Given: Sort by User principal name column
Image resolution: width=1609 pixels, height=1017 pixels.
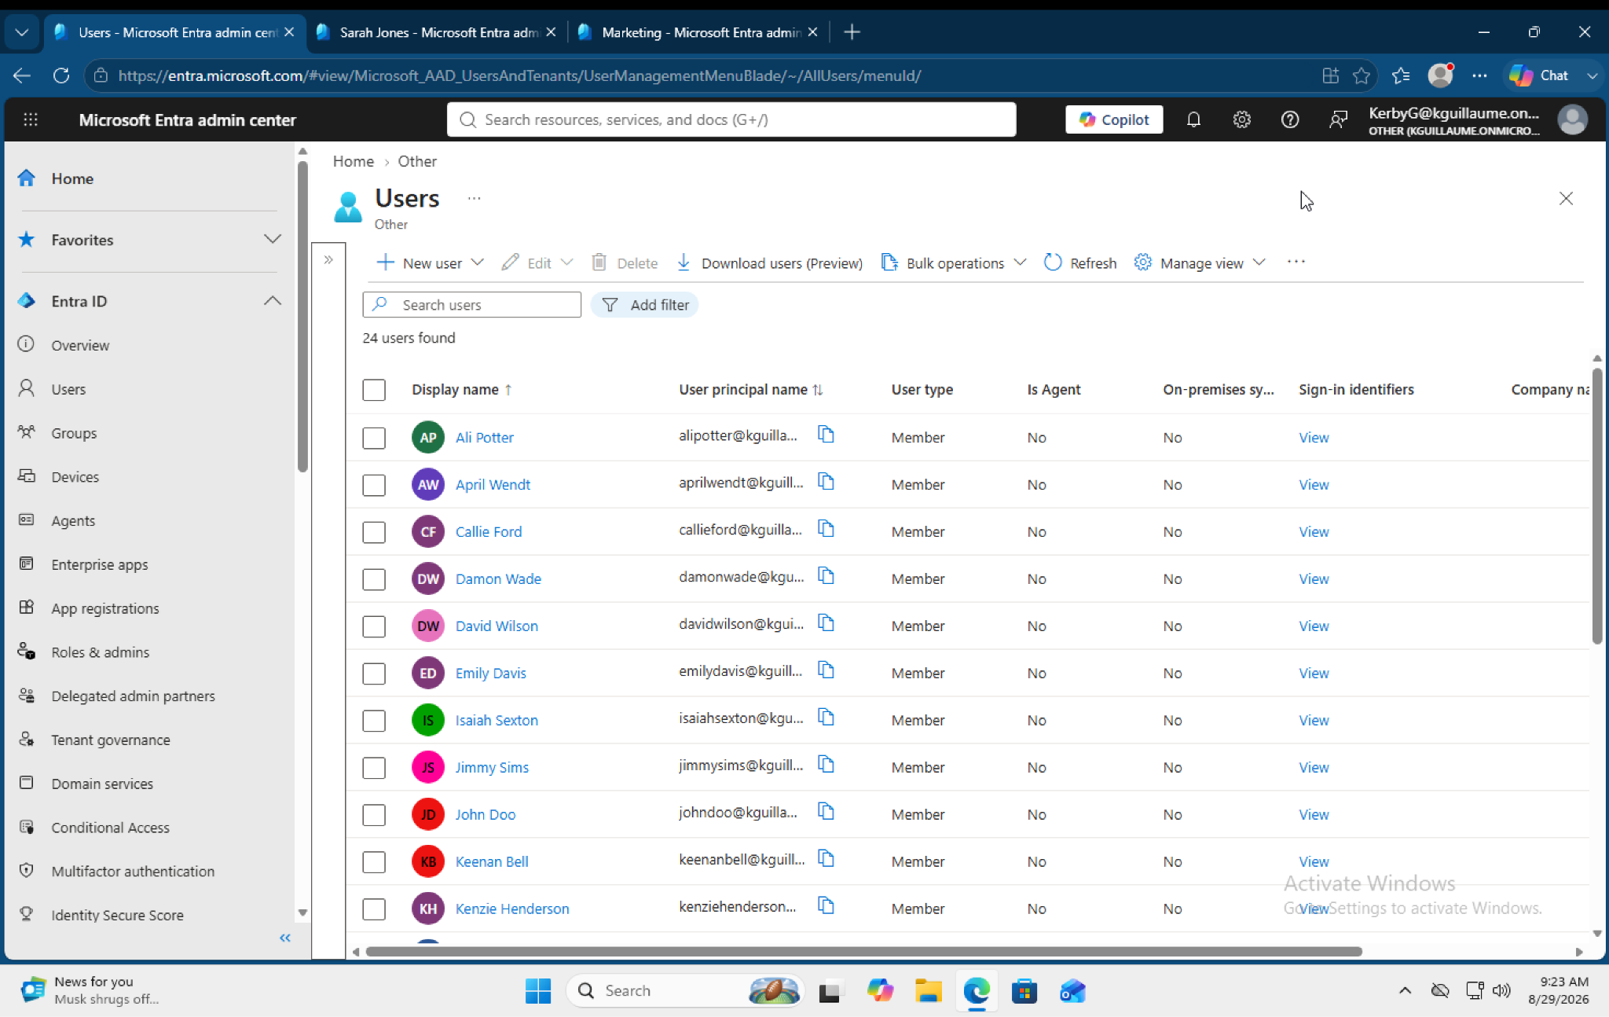Looking at the screenshot, I should [750, 389].
